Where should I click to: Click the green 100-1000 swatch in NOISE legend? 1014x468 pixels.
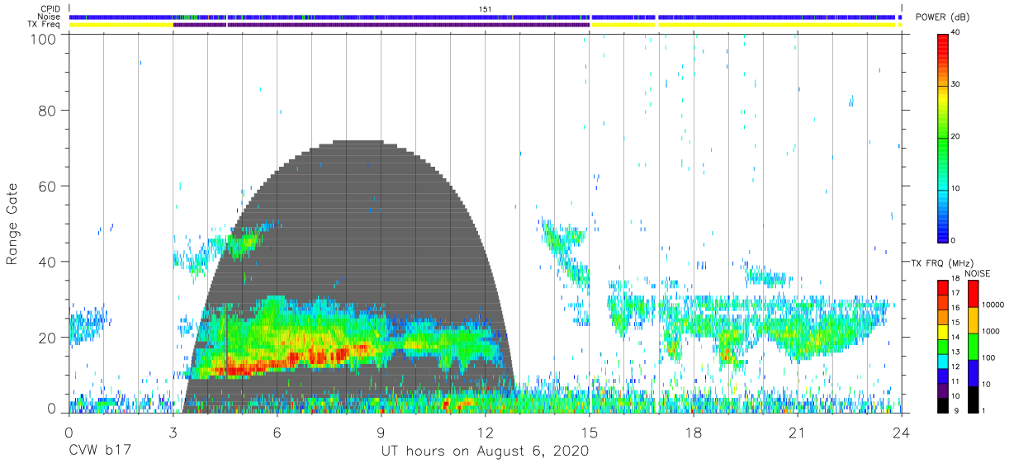(x=972, y=346)
